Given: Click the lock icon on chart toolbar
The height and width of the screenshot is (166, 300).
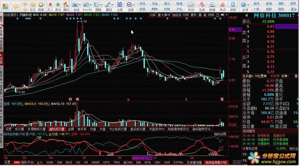Looking at the screenshot, I should (x=218, y=15).
